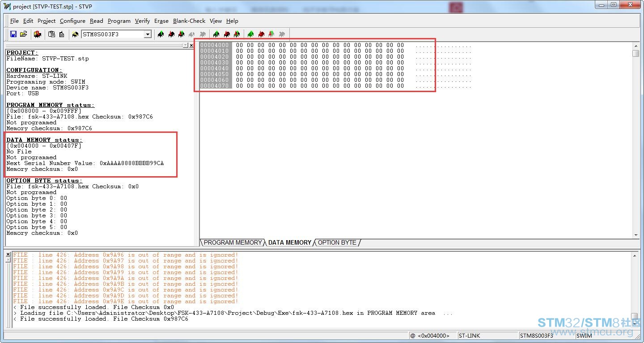
Task: Click the 'Memory checksum: 0x987C6' line
Action: [x=49, y=128]
